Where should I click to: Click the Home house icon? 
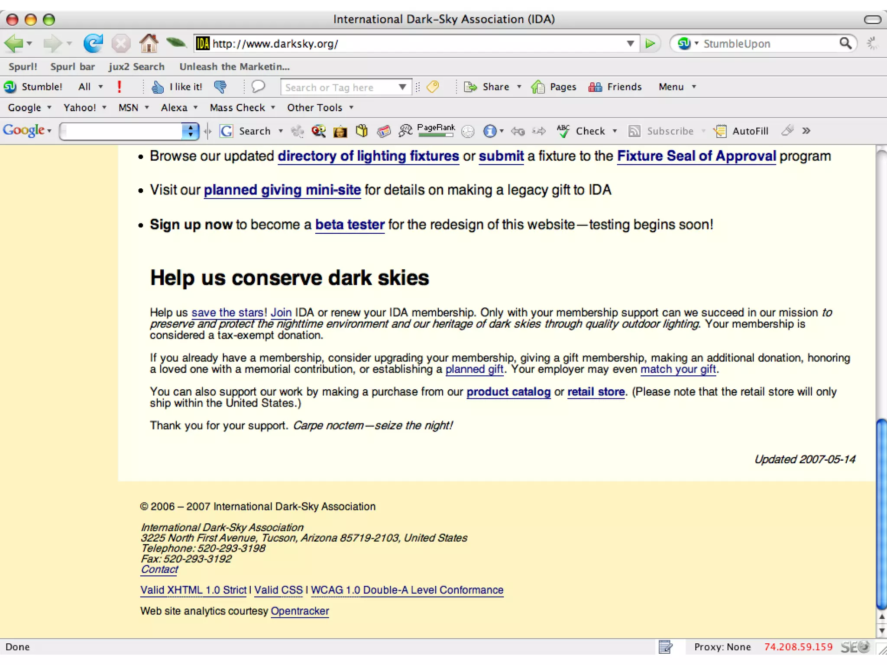click(x=149, y=43)
